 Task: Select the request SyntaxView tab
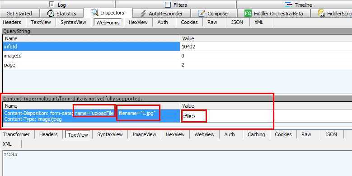[x=73, y=22]
